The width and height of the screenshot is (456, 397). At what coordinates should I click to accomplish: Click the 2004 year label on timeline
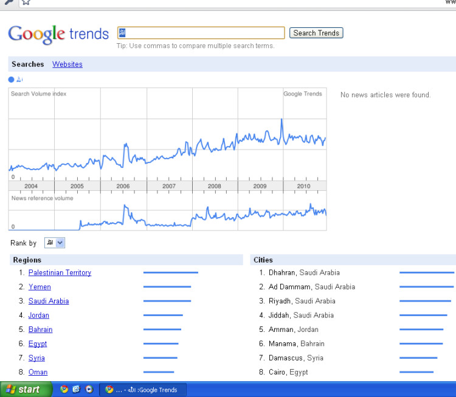point(31,186)
